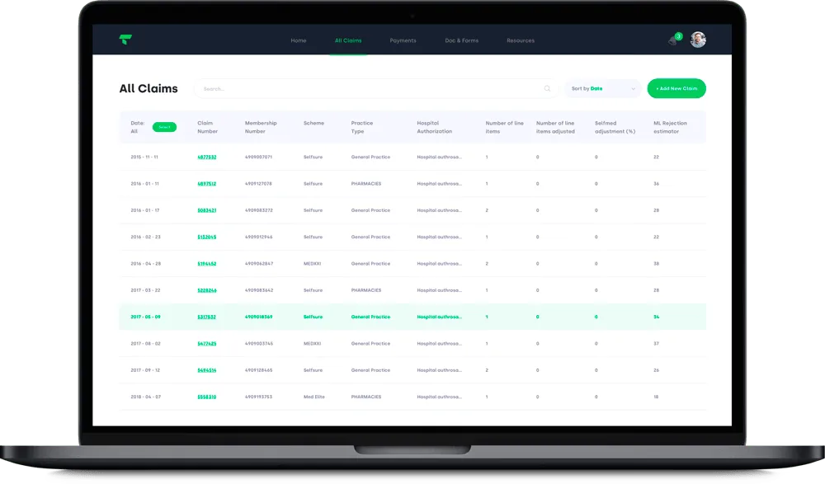Go to the Home tab

(x=299, y=40)
